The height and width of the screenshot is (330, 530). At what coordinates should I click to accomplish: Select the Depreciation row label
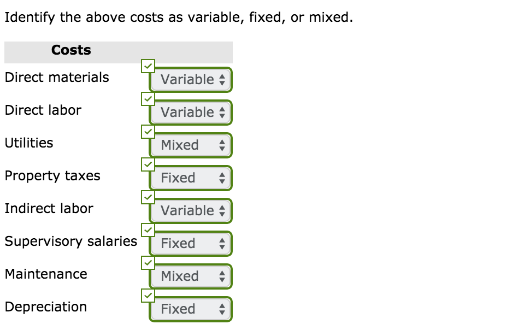45,307
